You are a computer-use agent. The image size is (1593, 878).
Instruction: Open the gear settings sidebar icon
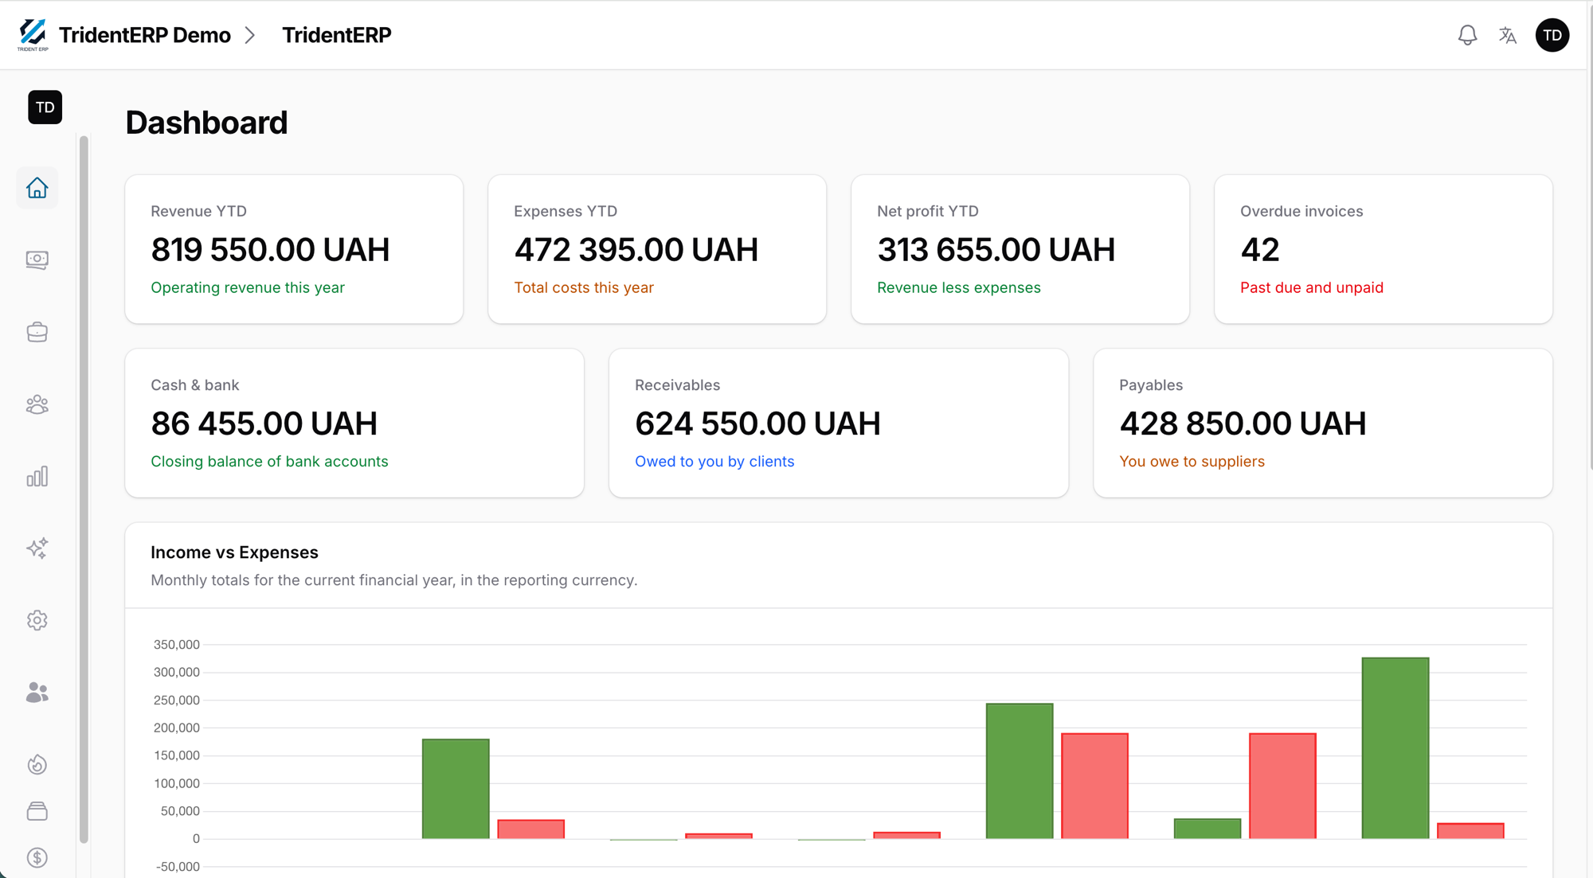click(37, 620)
